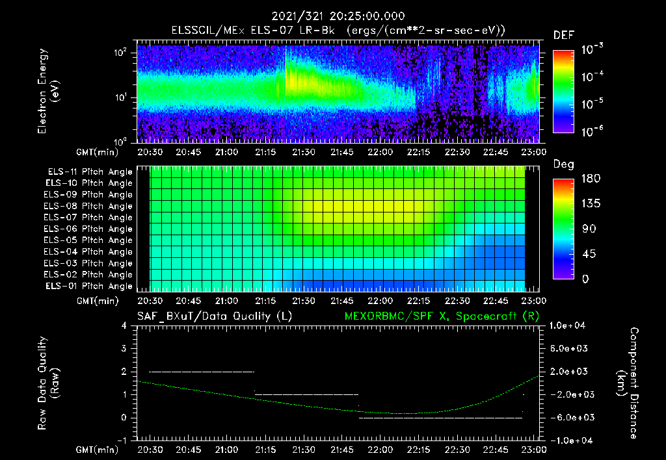Select the Component Distance (km) axis label
This screenshot has height=460, width=666.
(x=628, y=383)
